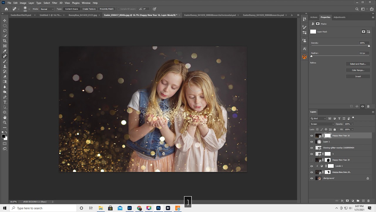Open the Opacity dropdown arrow

pos(352,124)
